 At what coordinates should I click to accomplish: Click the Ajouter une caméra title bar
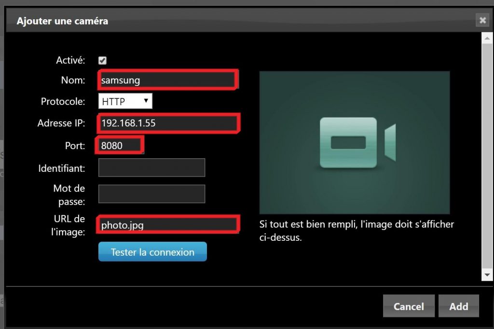point(241,21)
